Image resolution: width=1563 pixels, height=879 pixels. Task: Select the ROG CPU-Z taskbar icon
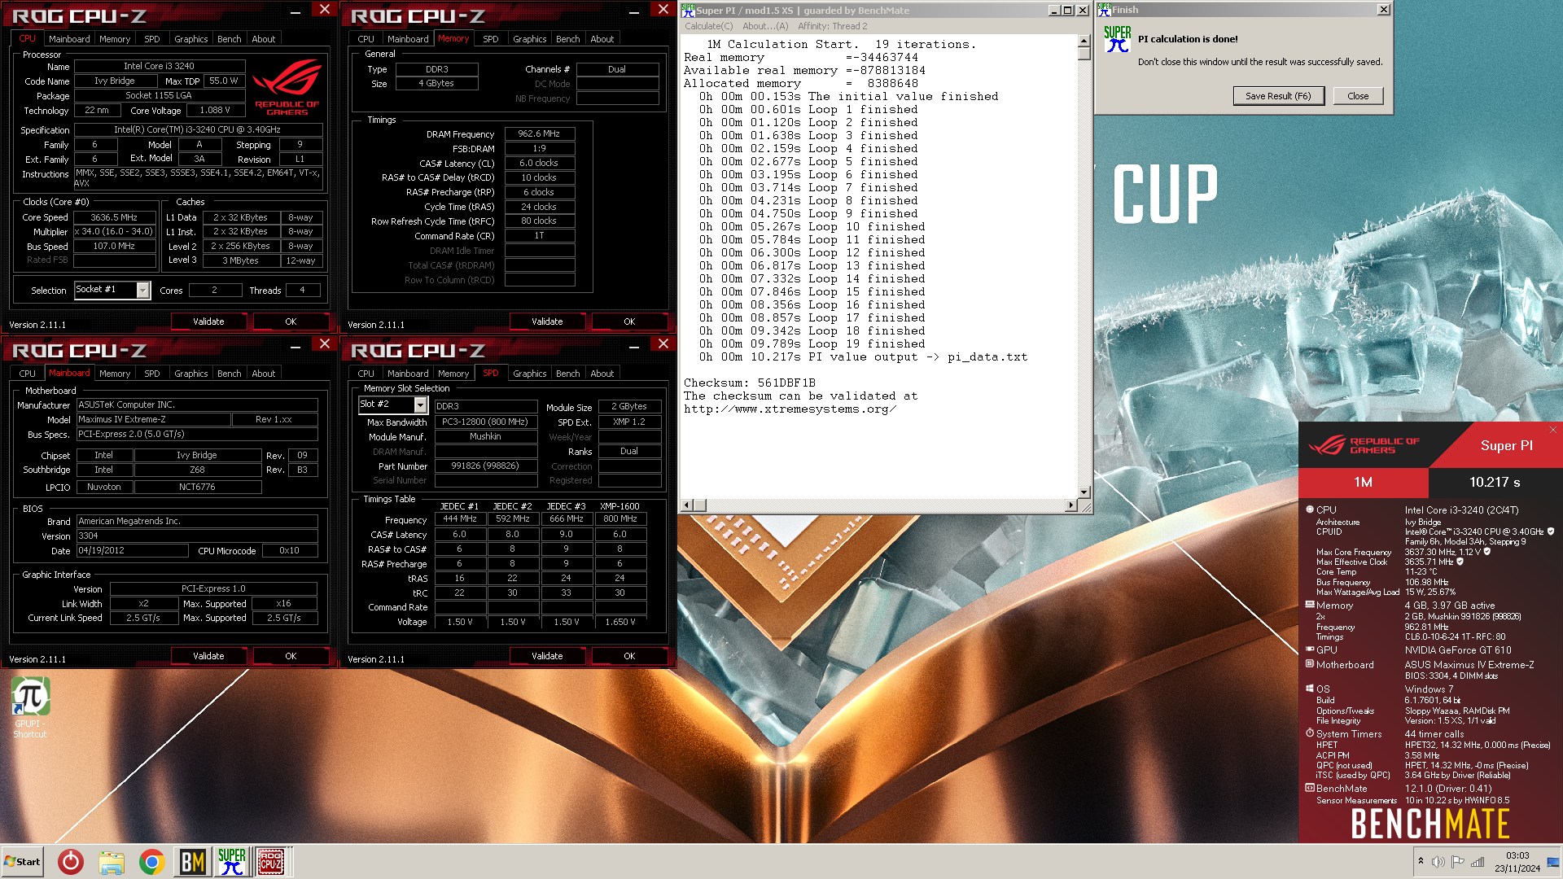click(271, 862)
